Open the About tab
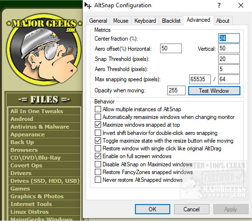Image resolution: width=252 pixels, height=221 pixels. pos(223,21)
